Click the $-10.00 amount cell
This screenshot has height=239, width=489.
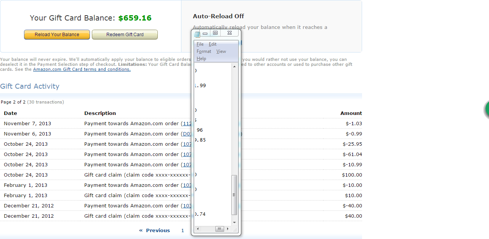pos(352,185)
